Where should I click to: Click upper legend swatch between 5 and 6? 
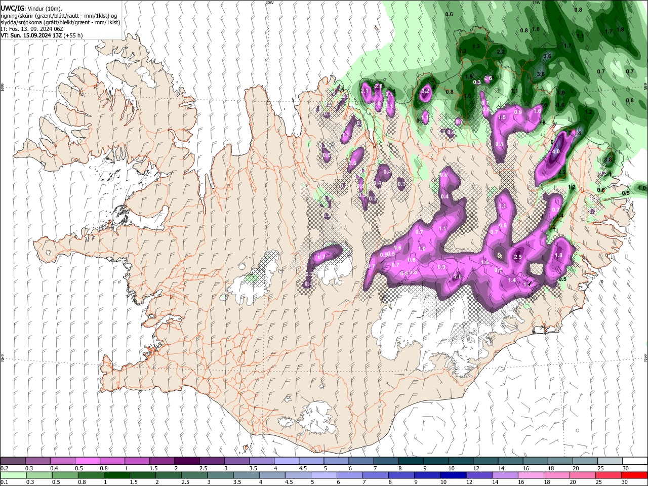(336, 461)
